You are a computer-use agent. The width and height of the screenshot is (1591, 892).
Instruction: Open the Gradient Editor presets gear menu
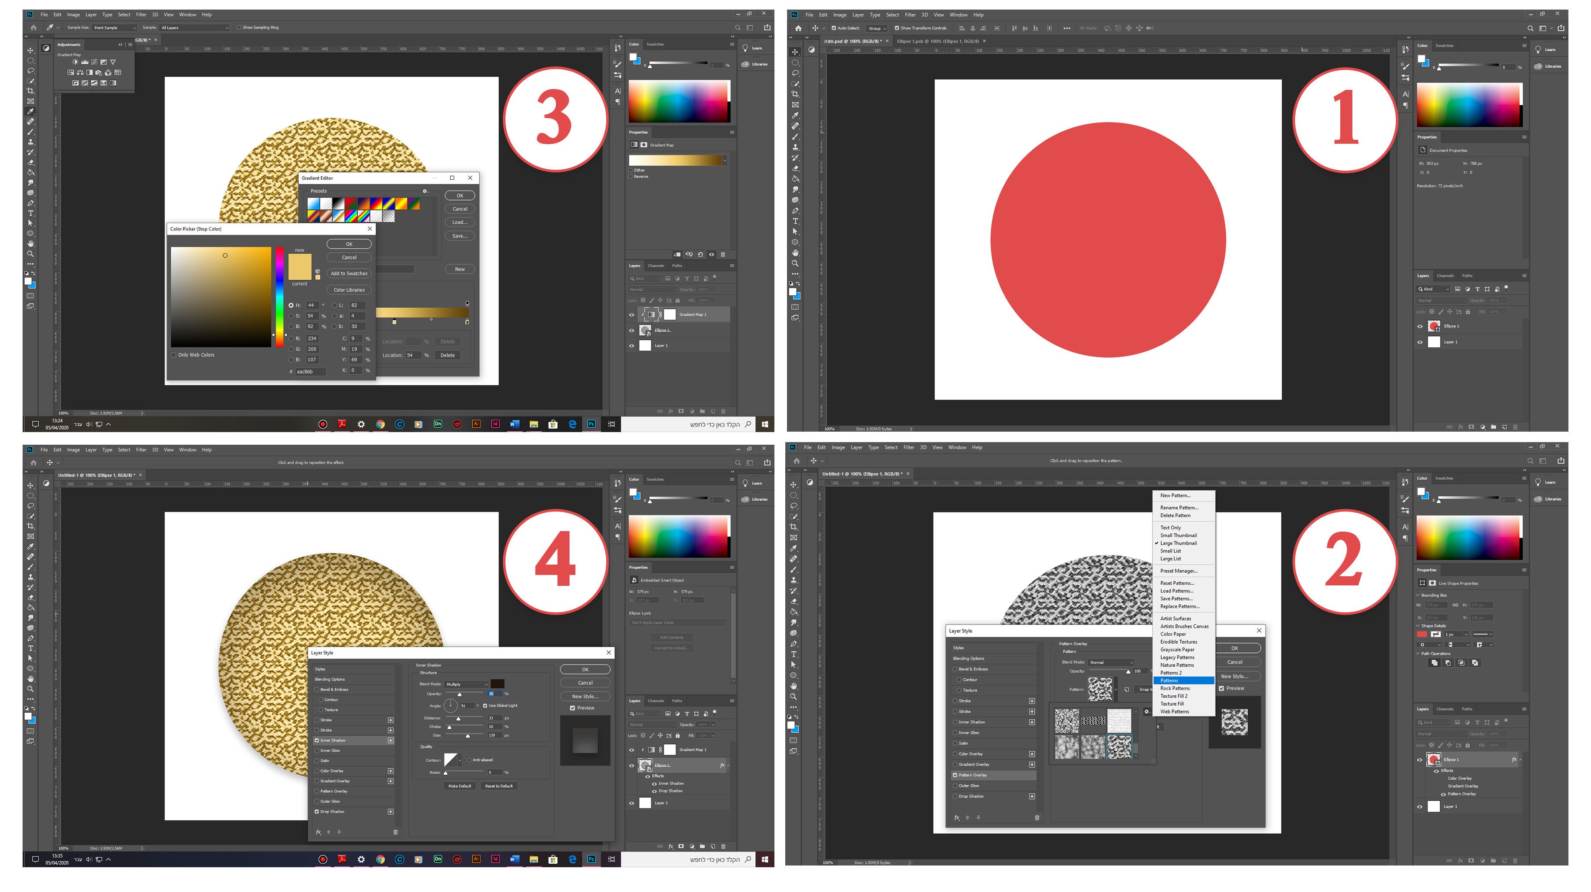coord(425,191)
